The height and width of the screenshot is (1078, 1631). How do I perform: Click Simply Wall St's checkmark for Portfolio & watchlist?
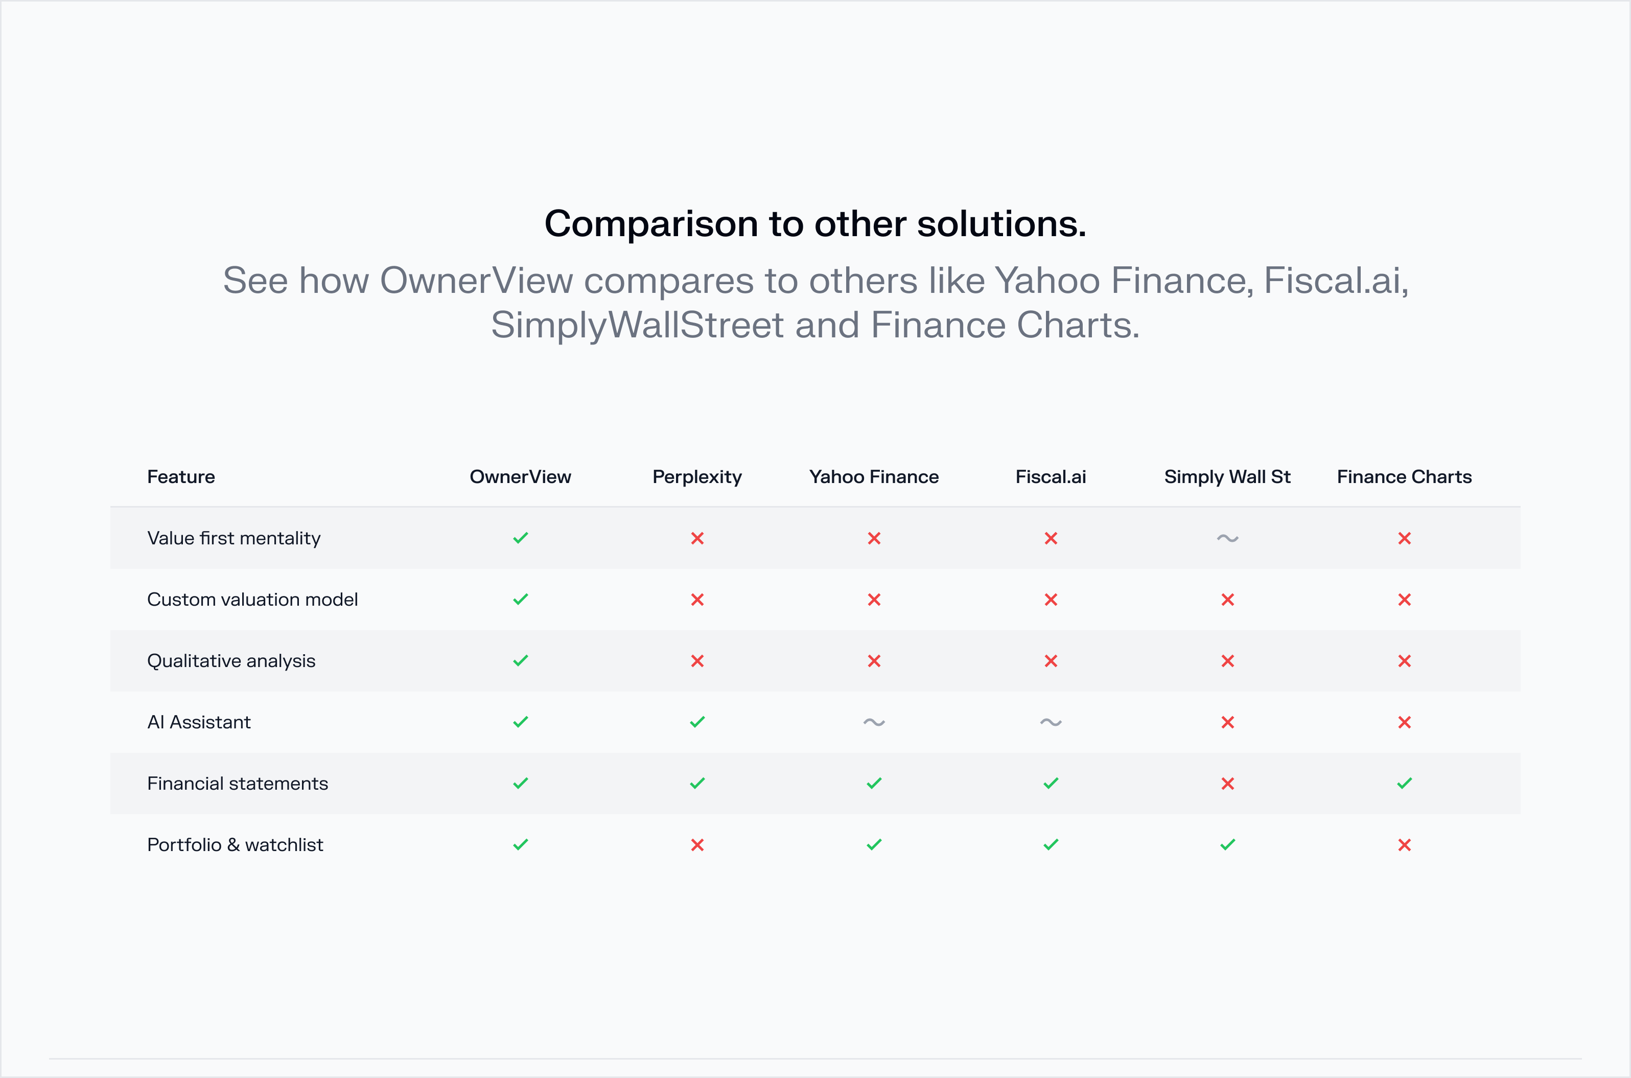[1227, 844]
